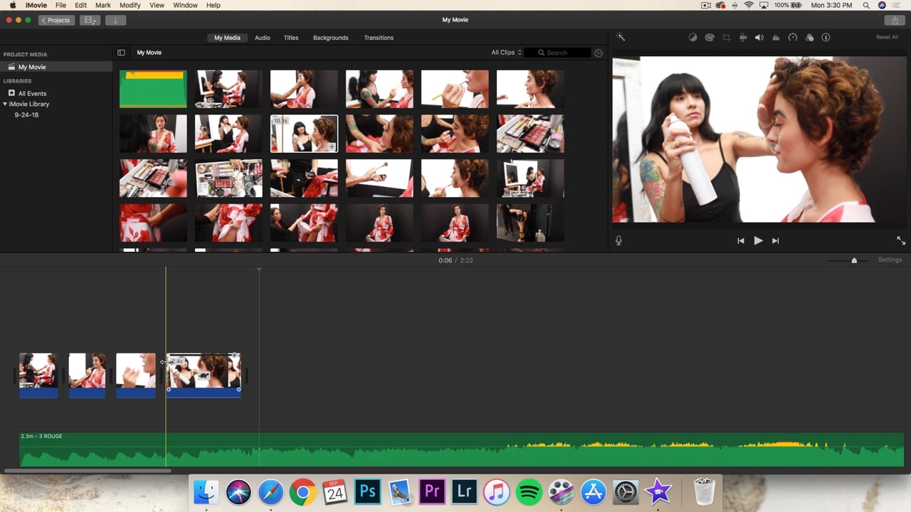The height and width of the screenshot is (512, 911).
Task: Skip to the next clip in the viewer
Action: pos(776,241)
